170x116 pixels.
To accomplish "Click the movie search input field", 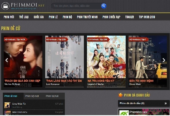I will (76, 6).
